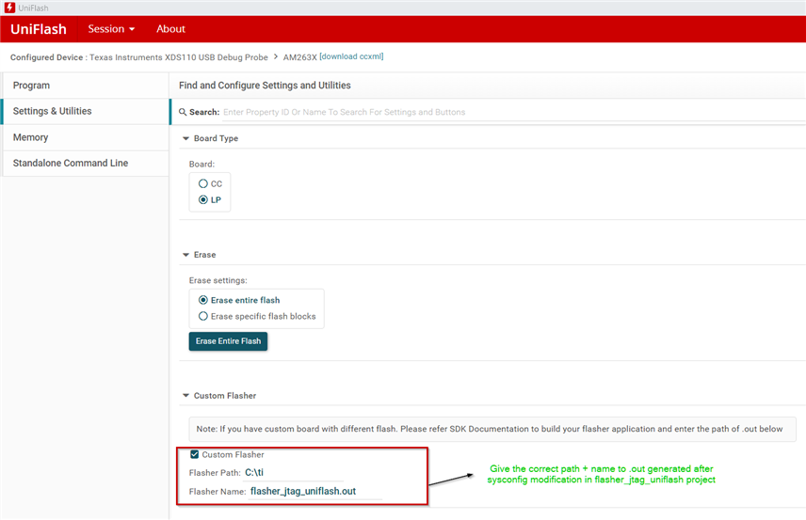The image size is (806, 520).
Task: Click Texas Instruments XDS110 USB Debug Probe text
Action: [178, 57]
